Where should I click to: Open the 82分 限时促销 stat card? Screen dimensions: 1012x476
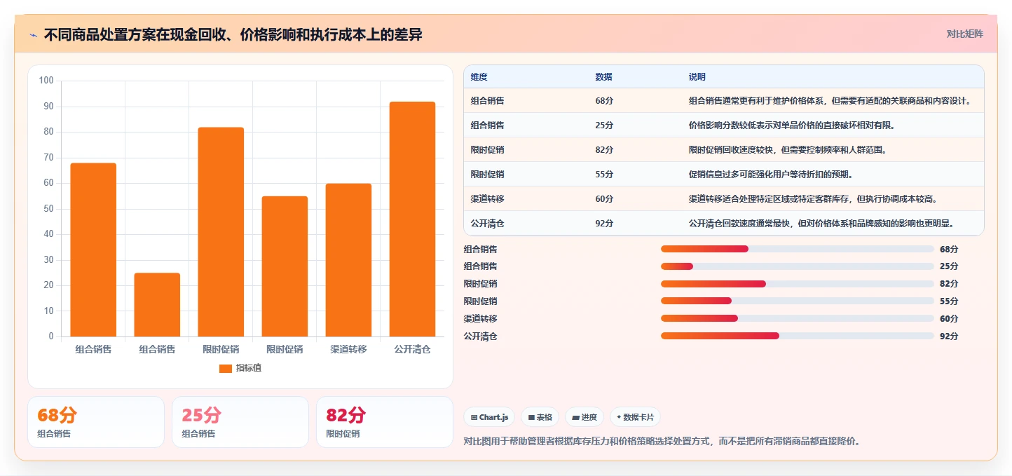(x=385, y=422)
